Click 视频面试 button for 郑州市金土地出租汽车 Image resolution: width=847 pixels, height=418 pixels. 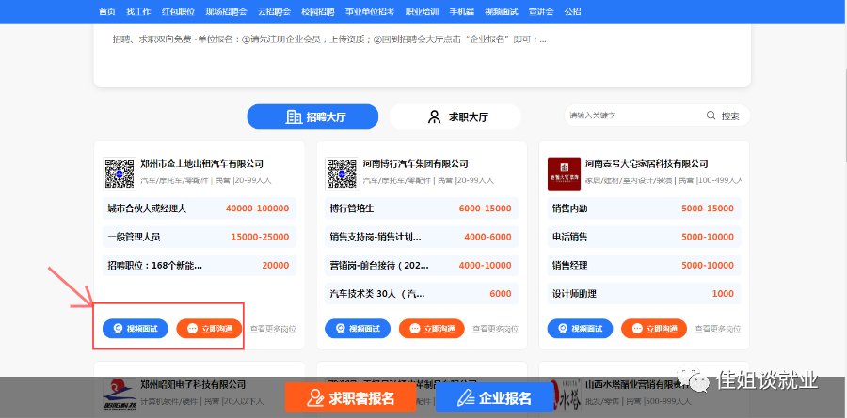(136, 329)
